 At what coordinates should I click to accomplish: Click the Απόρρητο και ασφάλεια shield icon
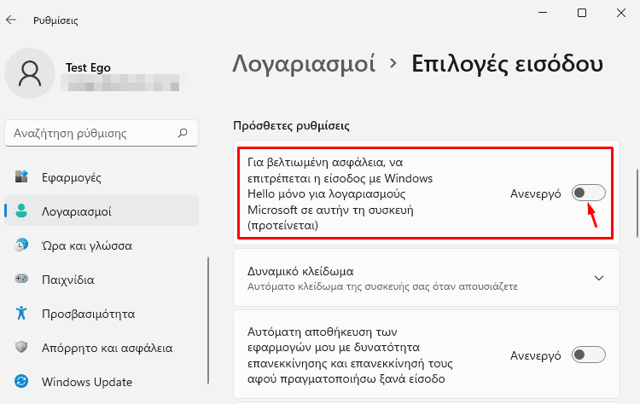[21, 347]
